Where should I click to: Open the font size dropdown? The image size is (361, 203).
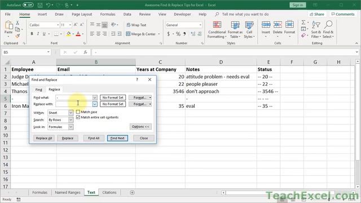pyautogui.click(x=70, y=25)
